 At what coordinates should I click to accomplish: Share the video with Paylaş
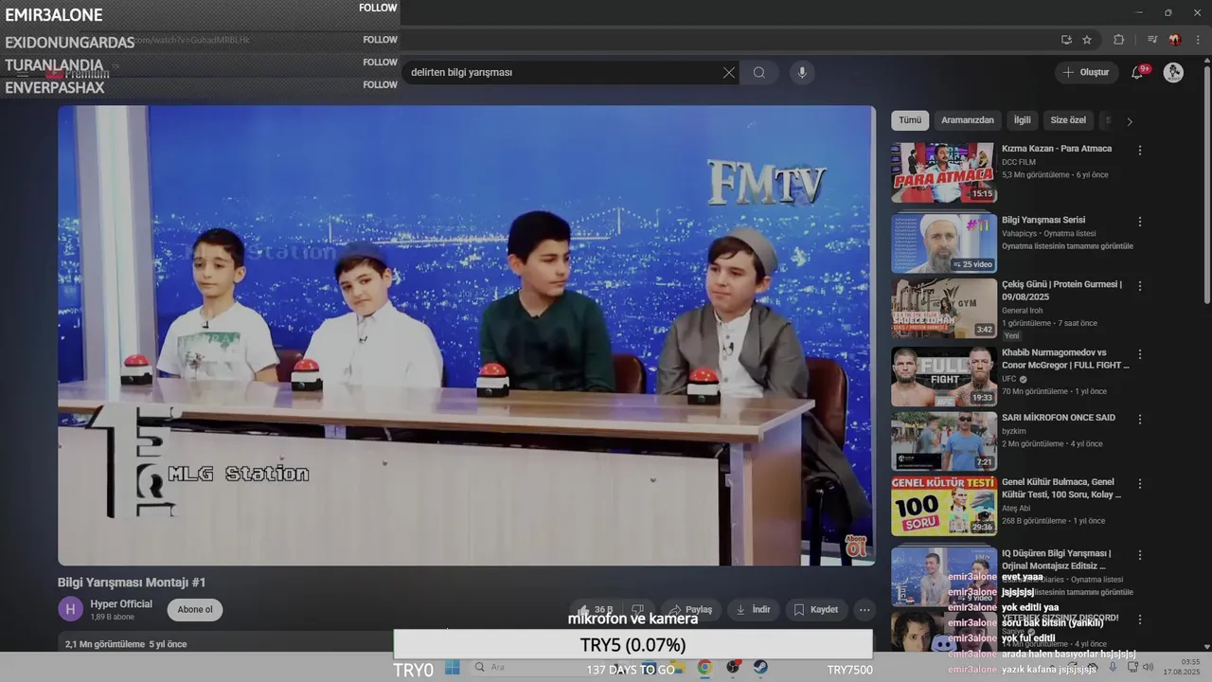(691, 609)
